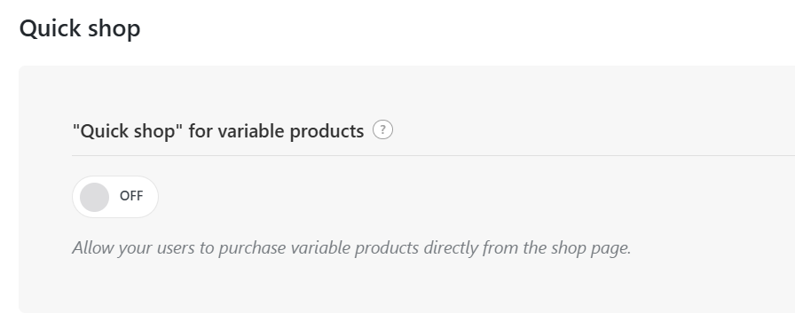The height and width of the screenshot is (321, 795).
Task: Click the word "variable" in the option title
Action: point(251,131)
